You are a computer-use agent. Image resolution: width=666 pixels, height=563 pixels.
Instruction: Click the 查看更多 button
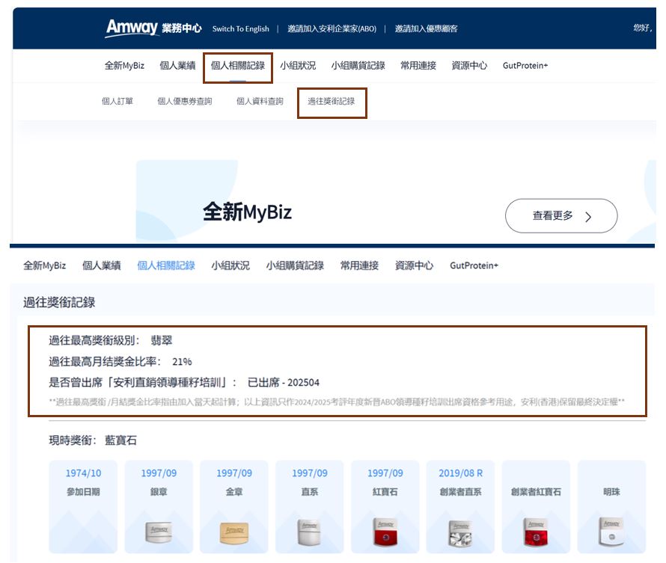click(561, 216)
